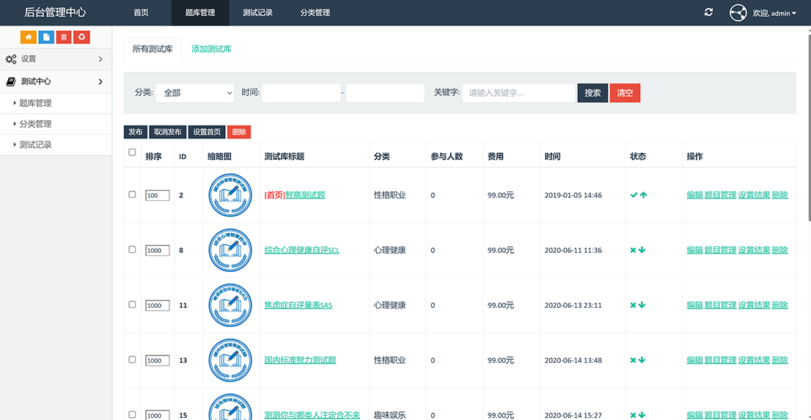
Task: Go to 首页 in top navigation
Action: point(141,13)
